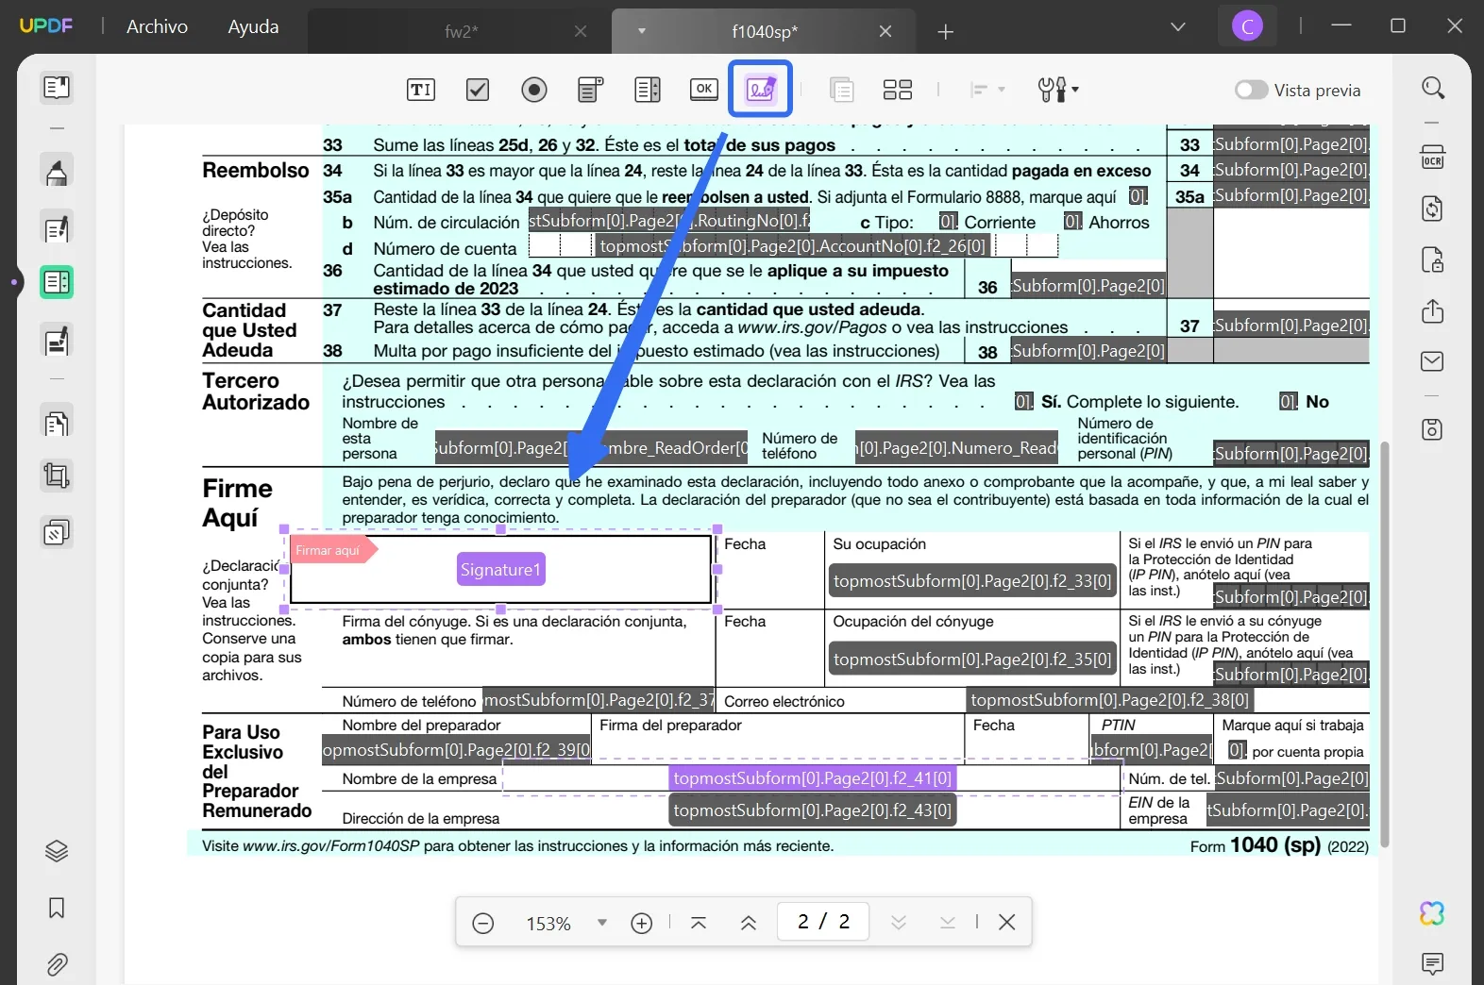
Task: Open the Convert PDF icon in right sidebar
Action: [x=1433, y=209]
